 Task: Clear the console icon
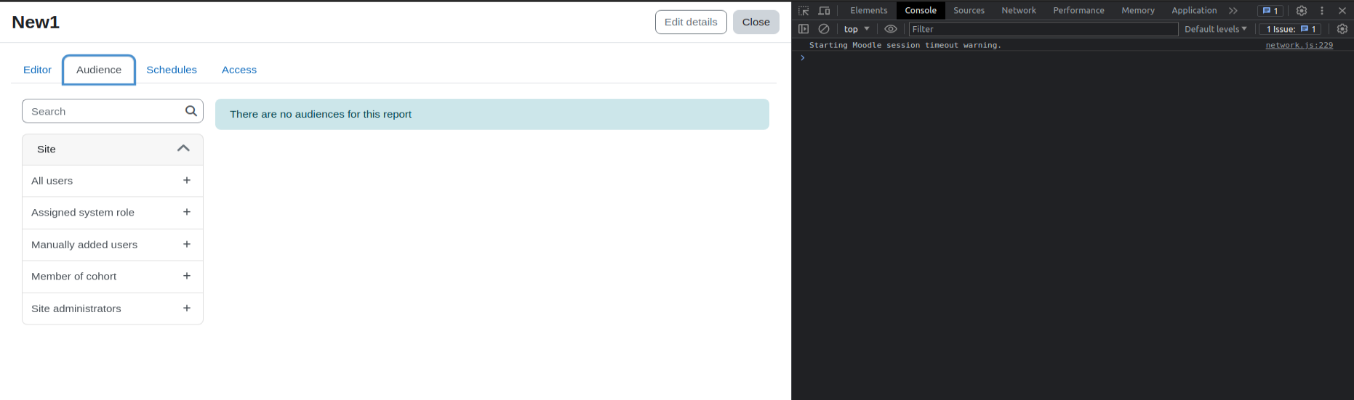point(824,29)
